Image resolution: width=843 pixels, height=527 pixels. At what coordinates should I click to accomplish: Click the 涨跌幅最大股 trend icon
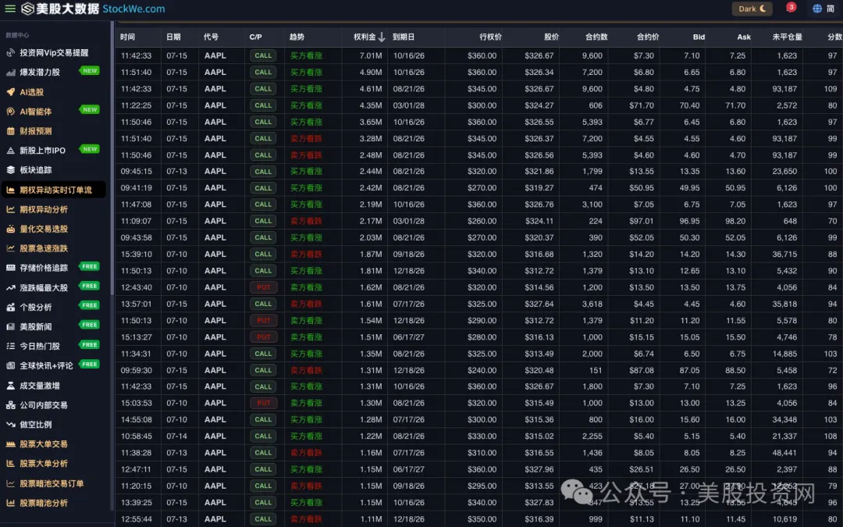pyautogui.click(x=10, y=287)
